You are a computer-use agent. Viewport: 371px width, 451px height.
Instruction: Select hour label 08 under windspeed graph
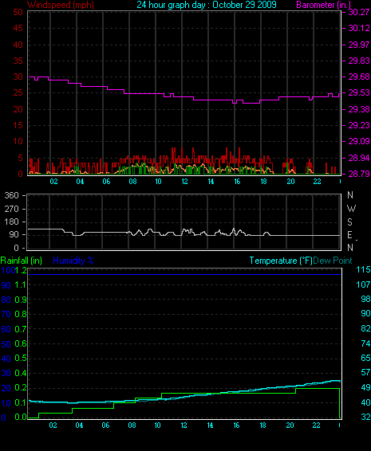pos(132,182)
